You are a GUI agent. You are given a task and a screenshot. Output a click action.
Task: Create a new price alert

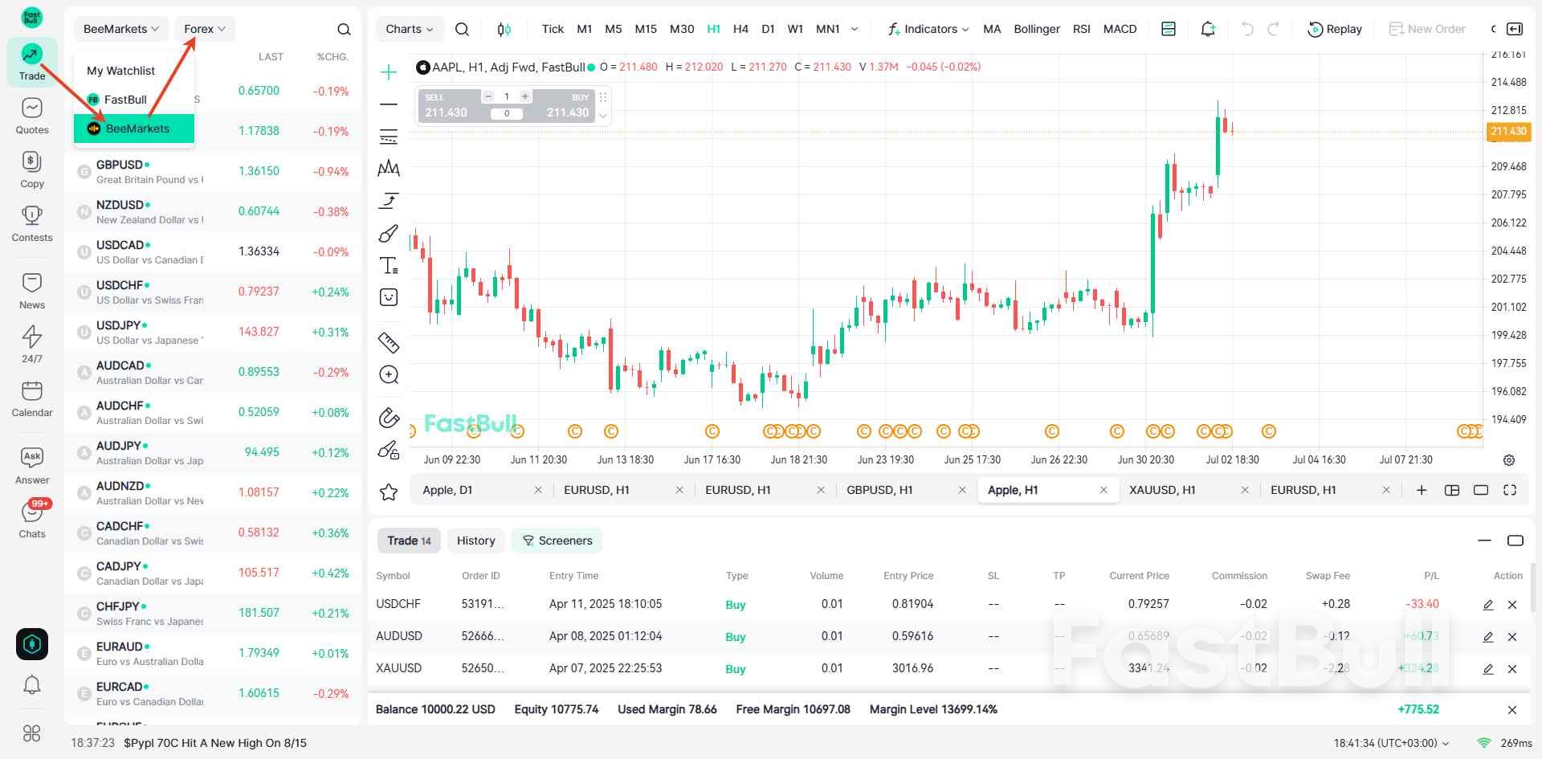tap(1208, 28)
